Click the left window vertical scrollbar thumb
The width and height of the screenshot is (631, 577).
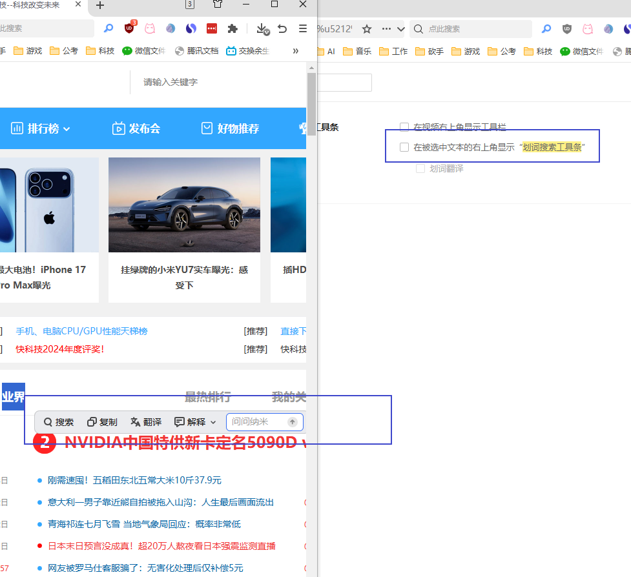(x=311, y=104)
